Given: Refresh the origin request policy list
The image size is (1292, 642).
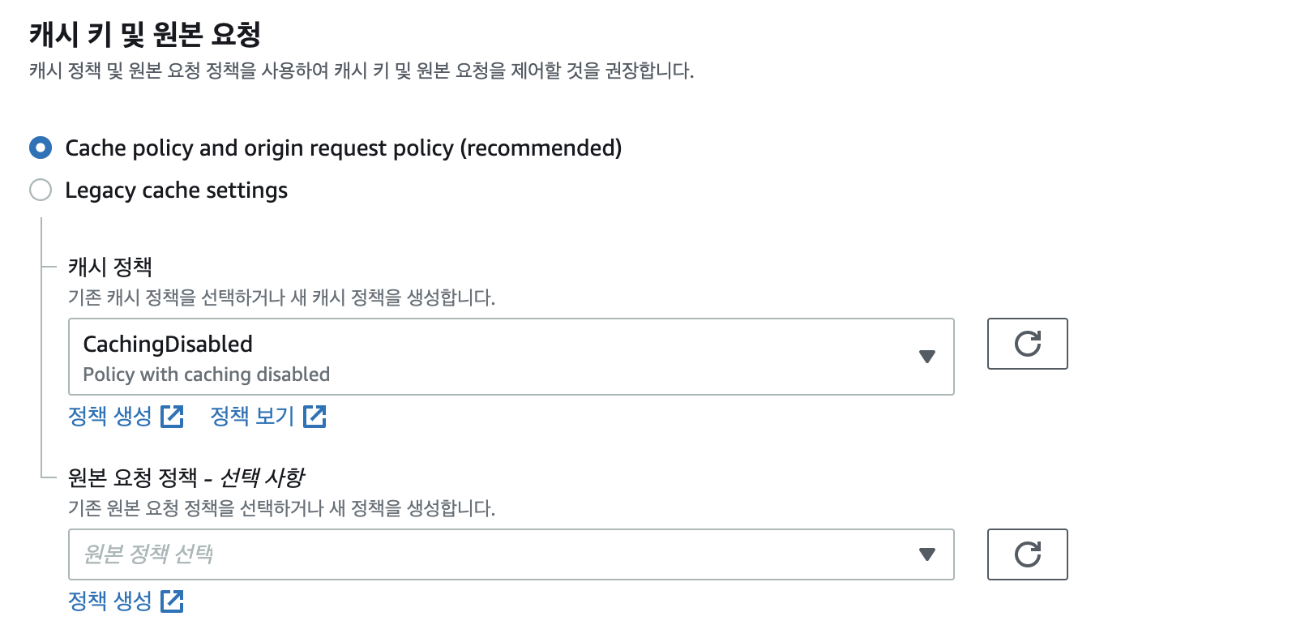Looking at the screenshot, I should click(x=1028, y=554).
